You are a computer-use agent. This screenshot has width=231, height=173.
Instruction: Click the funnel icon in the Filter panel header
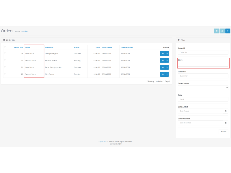click(x=178, y=40)
